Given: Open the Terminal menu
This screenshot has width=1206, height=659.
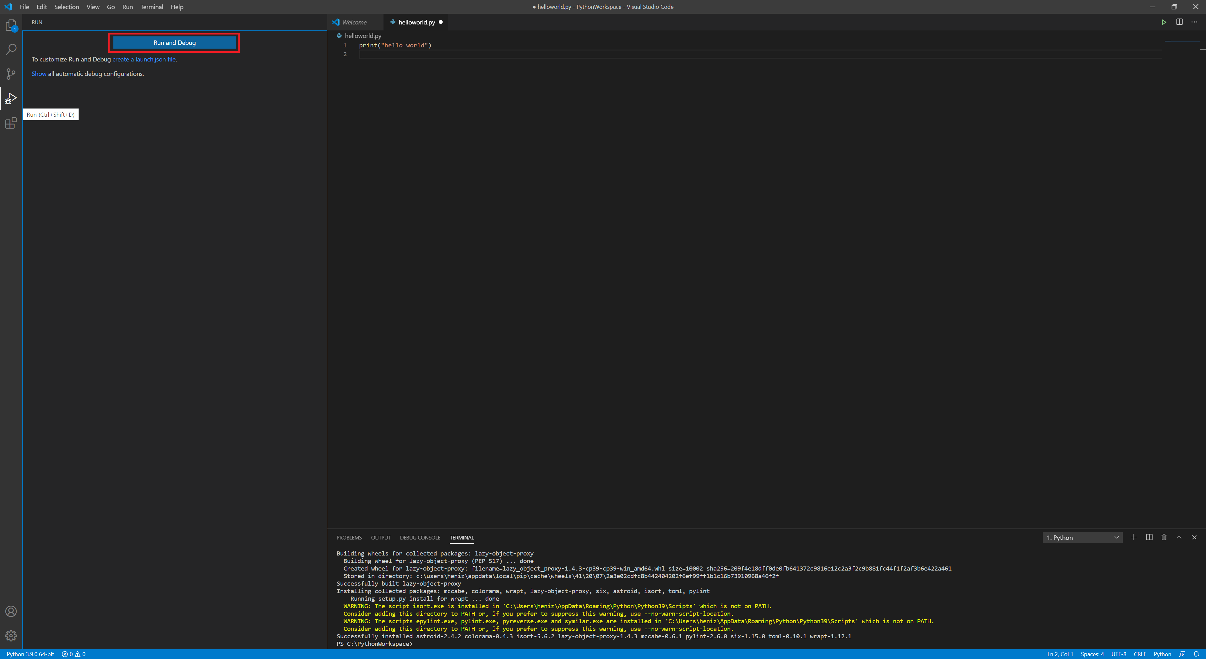Looking at the screenshot, I should point(151,7).
